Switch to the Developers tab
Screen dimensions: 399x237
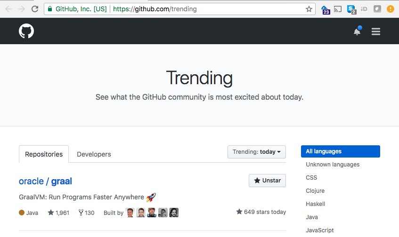pyautogui.click(x=94, y=154)
